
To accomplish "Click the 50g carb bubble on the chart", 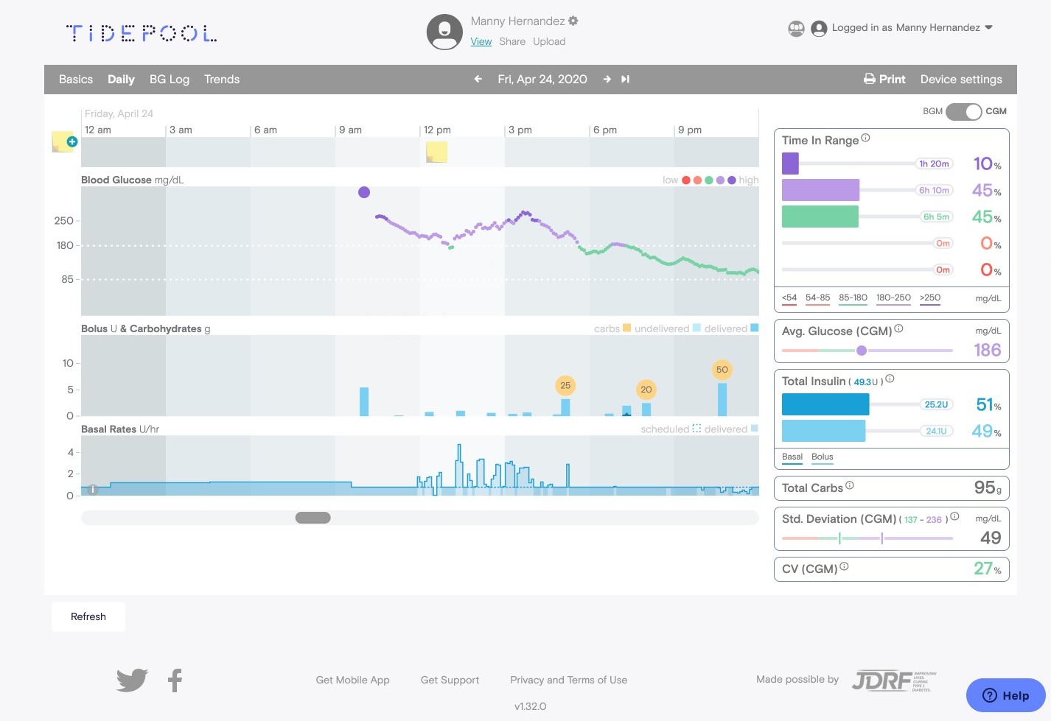I will [x=722, y=370].
